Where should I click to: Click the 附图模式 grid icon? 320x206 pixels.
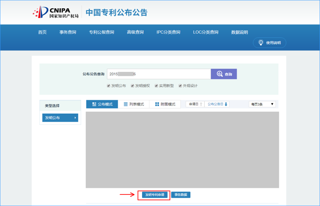[157, 104]
